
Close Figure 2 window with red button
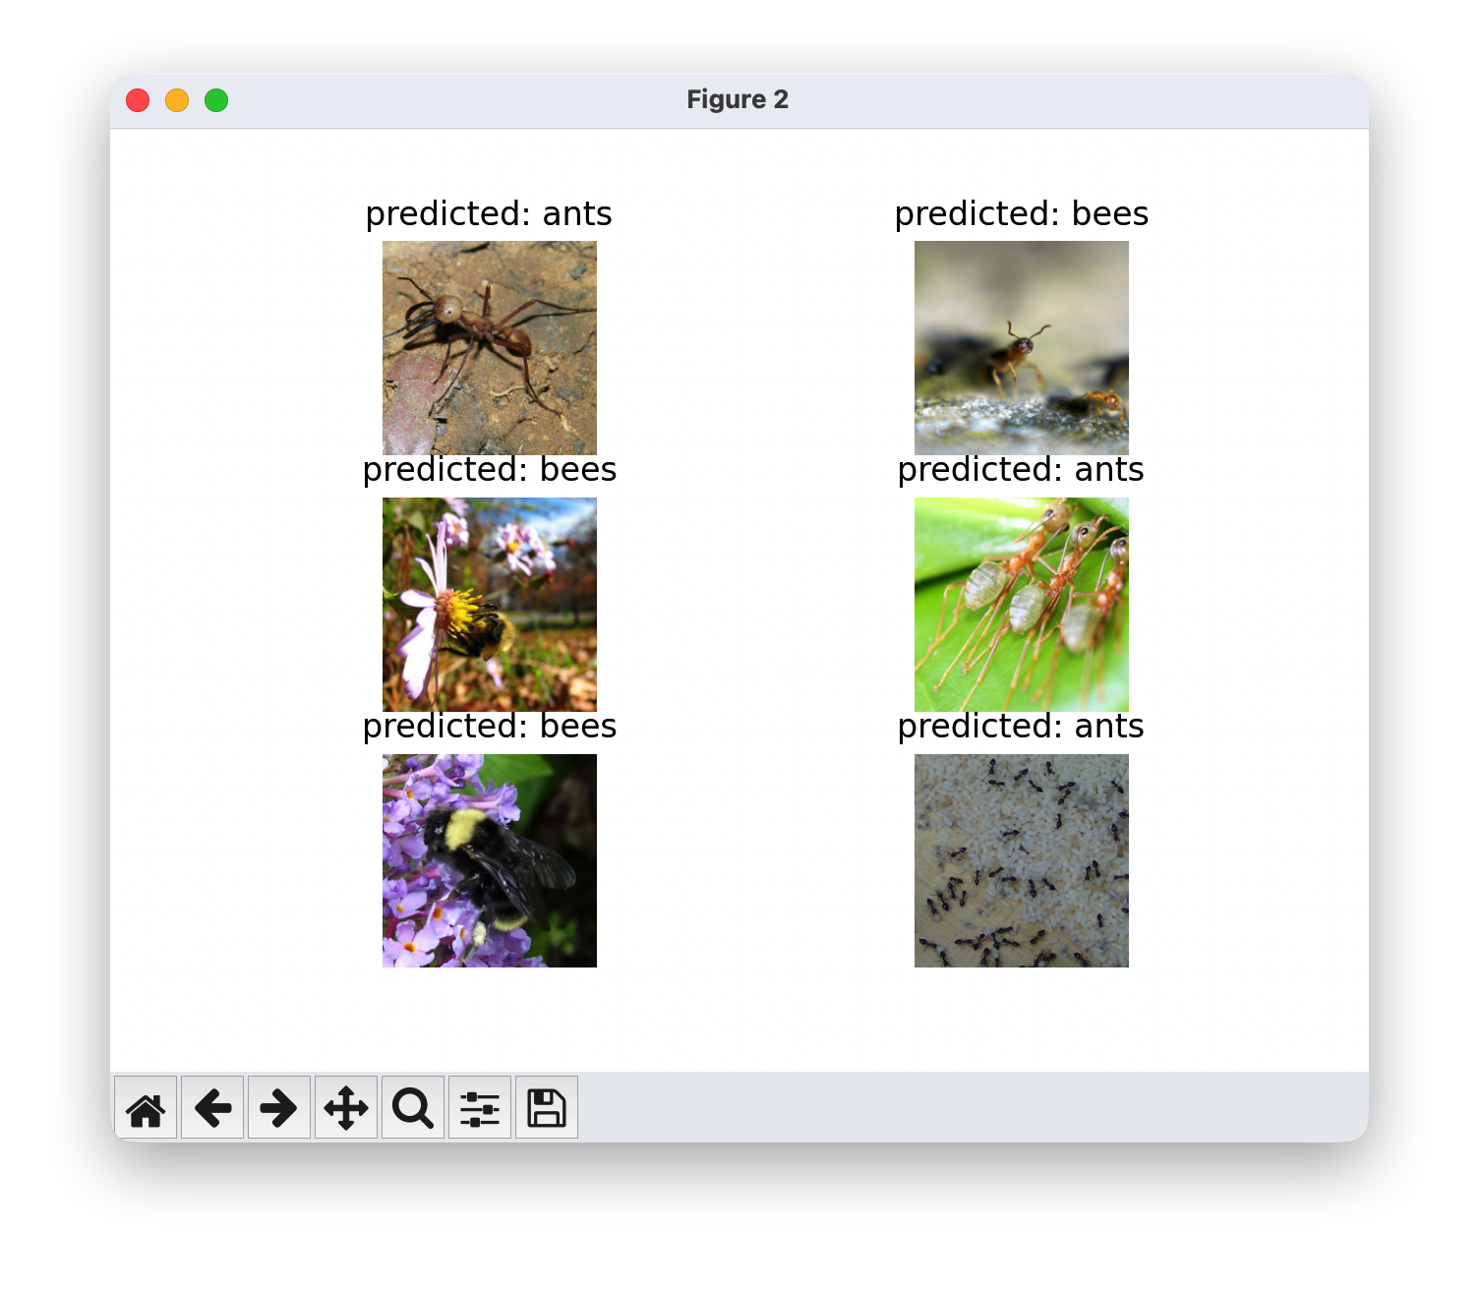(138, 100)
